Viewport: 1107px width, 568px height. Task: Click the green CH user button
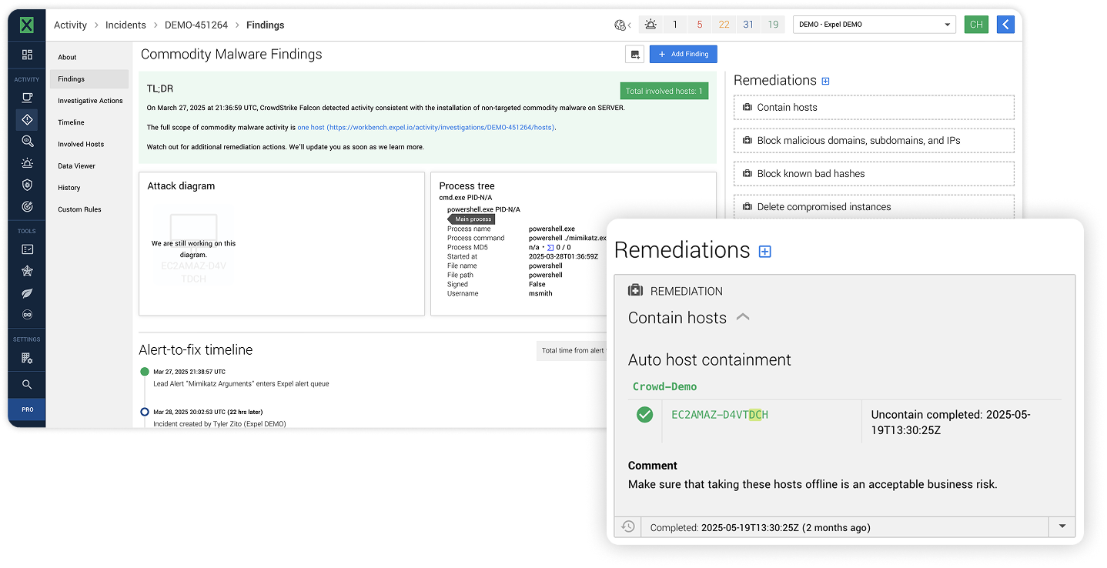(x=976, y=25)
